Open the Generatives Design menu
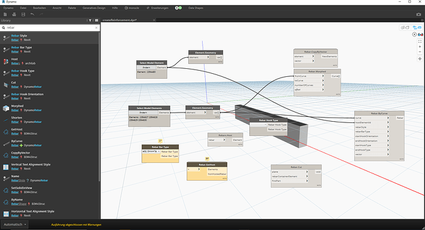425x230 pixels. (94, 8)
